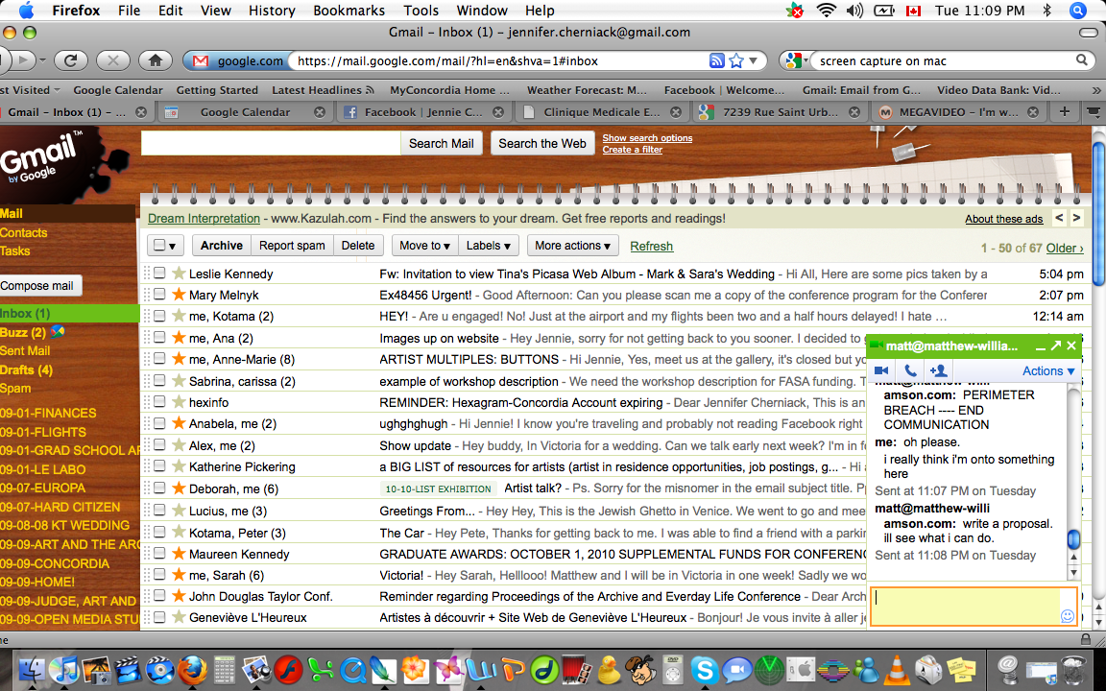1106x691 pixels.
Task: Open the emoticon picker in the chat box
Action: (1068, 616)
